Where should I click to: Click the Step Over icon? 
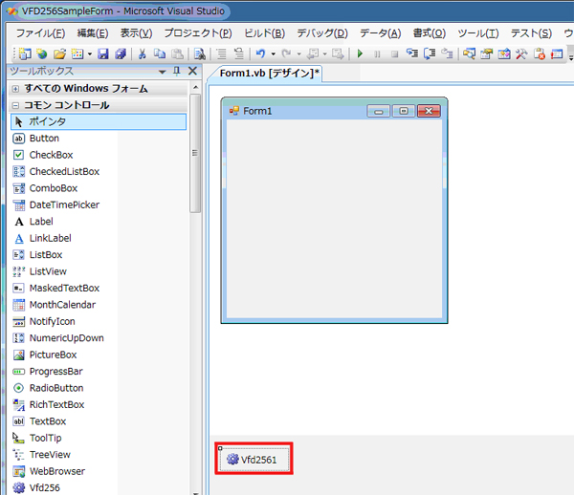click(430, 54)
